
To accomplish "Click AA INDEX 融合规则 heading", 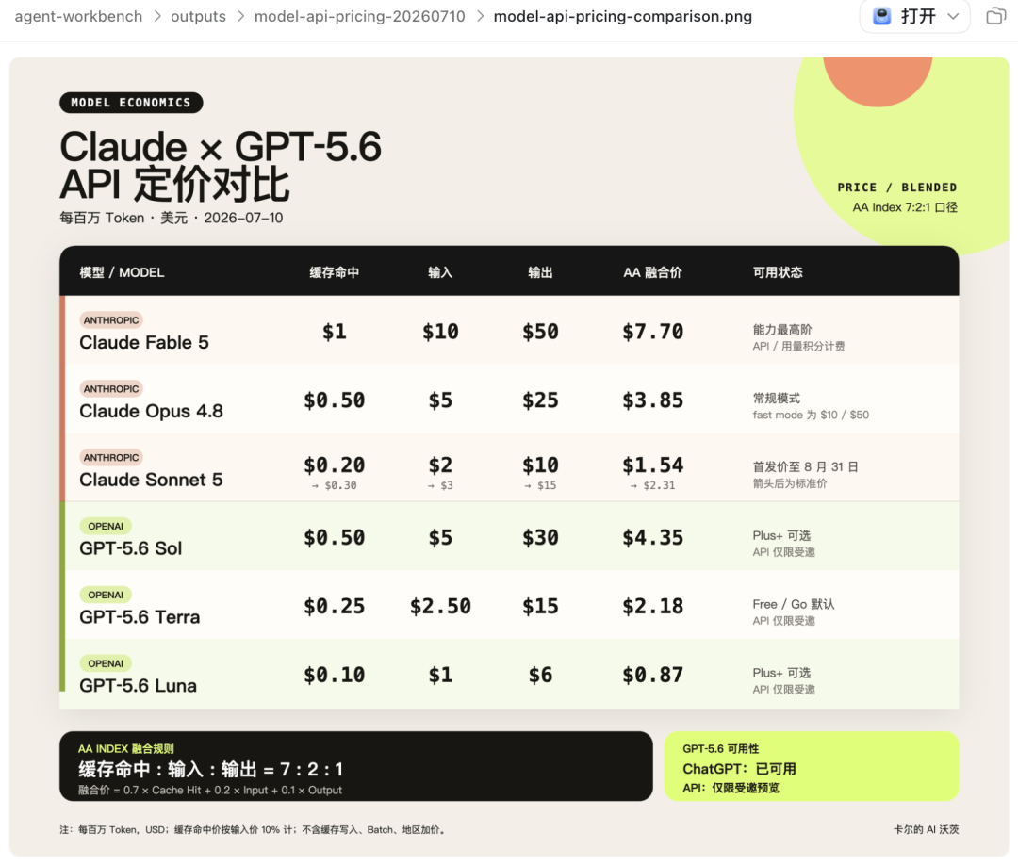I will pos(126,749).
